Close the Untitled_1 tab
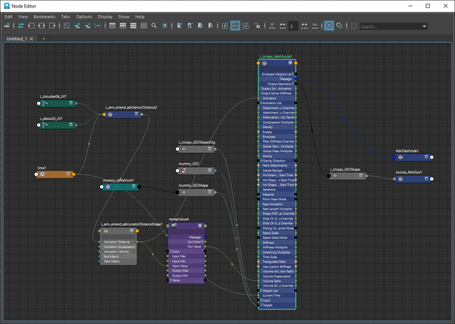The height and width of the screenshot is (324, 455). click(33, 37)
